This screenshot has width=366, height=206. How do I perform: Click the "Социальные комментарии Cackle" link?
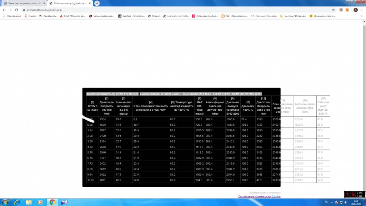[x=259, y=196]
